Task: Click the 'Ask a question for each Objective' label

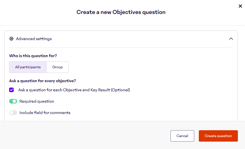Action: pos(74,90)
